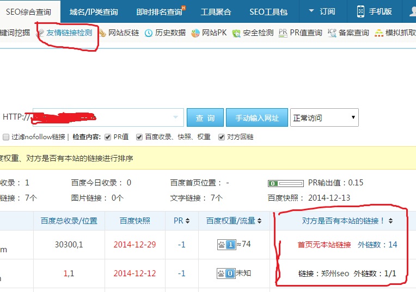Expand the URL history dropdown arrow
The image size is (416, 292).
(175, 117)
